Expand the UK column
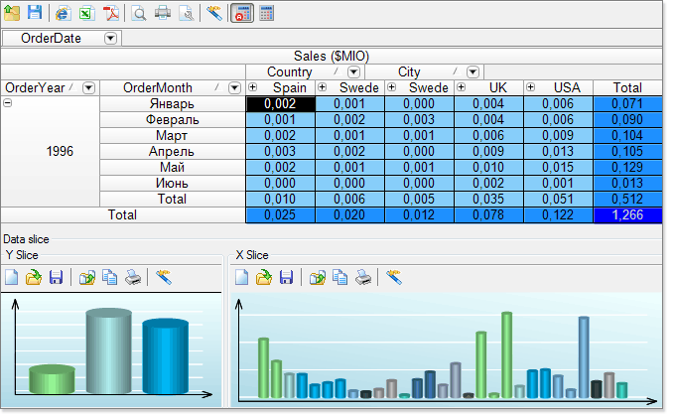Screen dimensions: 675x417 [461, 87]
